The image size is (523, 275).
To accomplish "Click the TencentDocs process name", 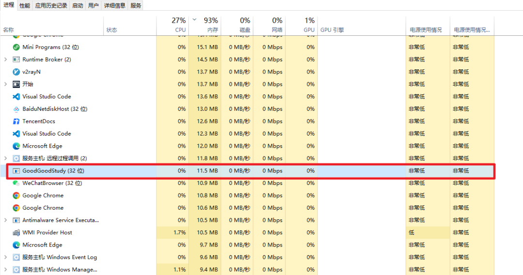I will pyautogui.click(x=39, y=122).
